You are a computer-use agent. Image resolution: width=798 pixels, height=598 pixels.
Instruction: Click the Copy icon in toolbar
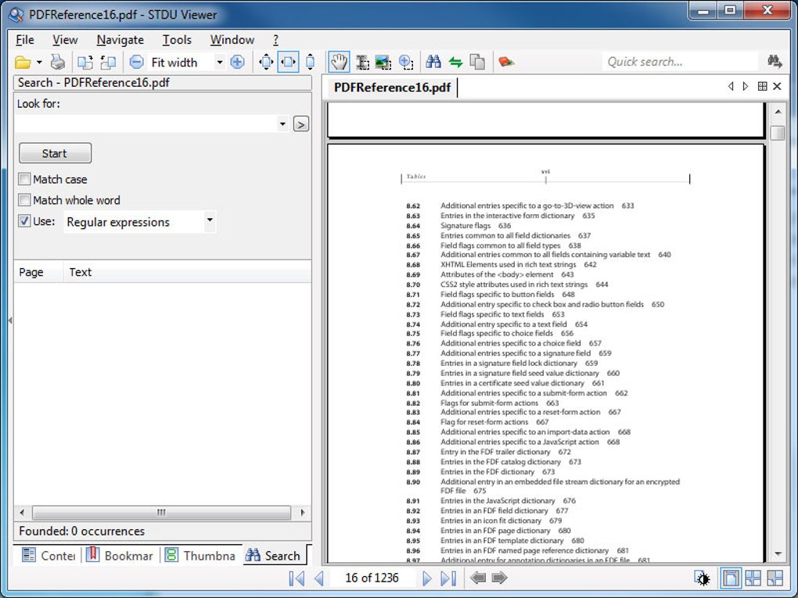tap(477, 62)
